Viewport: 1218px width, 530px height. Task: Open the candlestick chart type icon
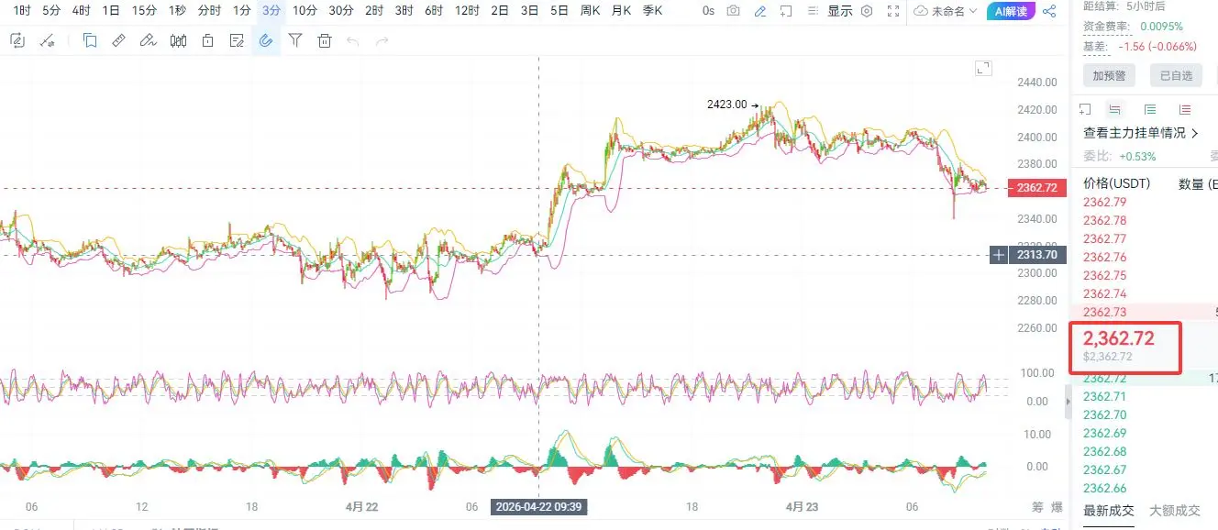178,40
